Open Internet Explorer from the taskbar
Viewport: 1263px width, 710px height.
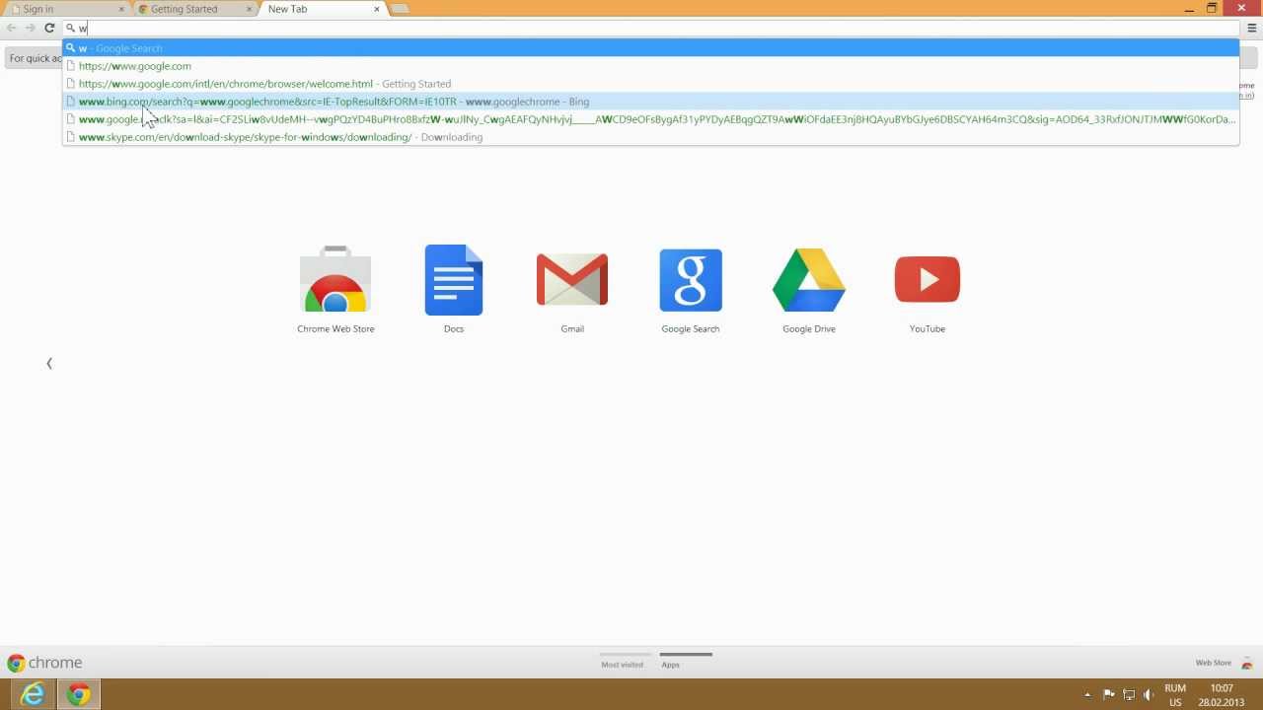33,694
